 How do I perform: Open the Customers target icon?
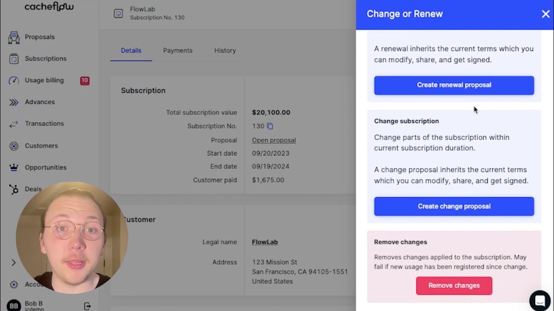[x=14, y=146]
